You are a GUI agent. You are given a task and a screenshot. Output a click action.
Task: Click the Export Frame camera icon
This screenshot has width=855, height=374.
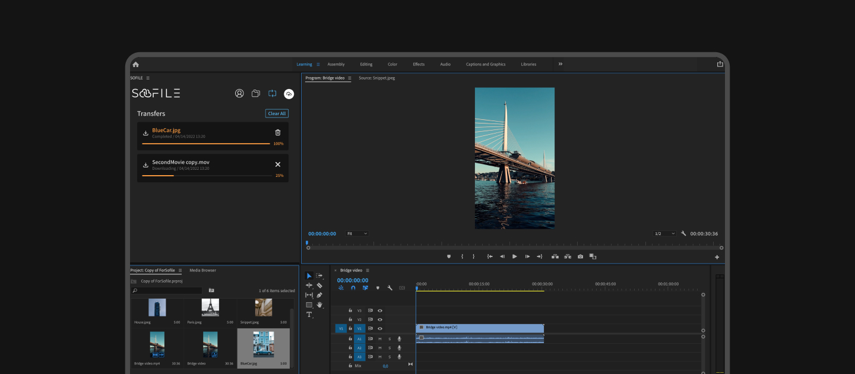tap(580, 256)
